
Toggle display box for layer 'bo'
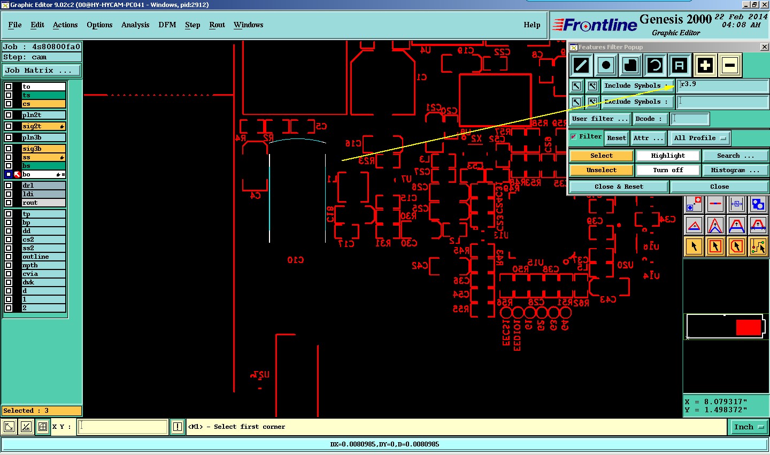pyautogui.click(x=9, y=174)
